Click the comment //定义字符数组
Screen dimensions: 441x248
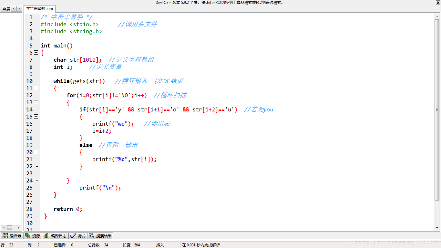131,60
